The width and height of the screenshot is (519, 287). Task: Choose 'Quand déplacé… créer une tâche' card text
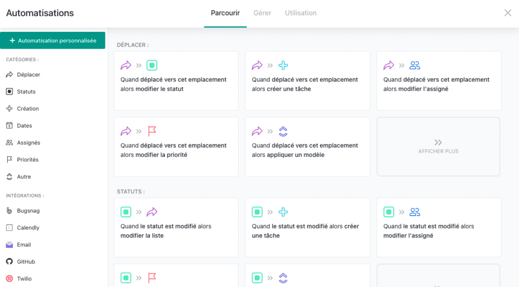(305, 85)
